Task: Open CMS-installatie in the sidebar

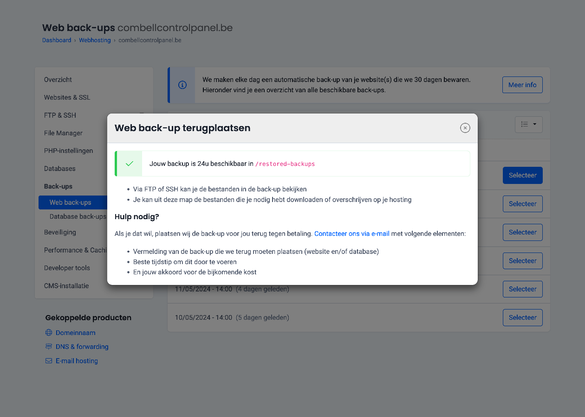Action: (x=66, y=286)
